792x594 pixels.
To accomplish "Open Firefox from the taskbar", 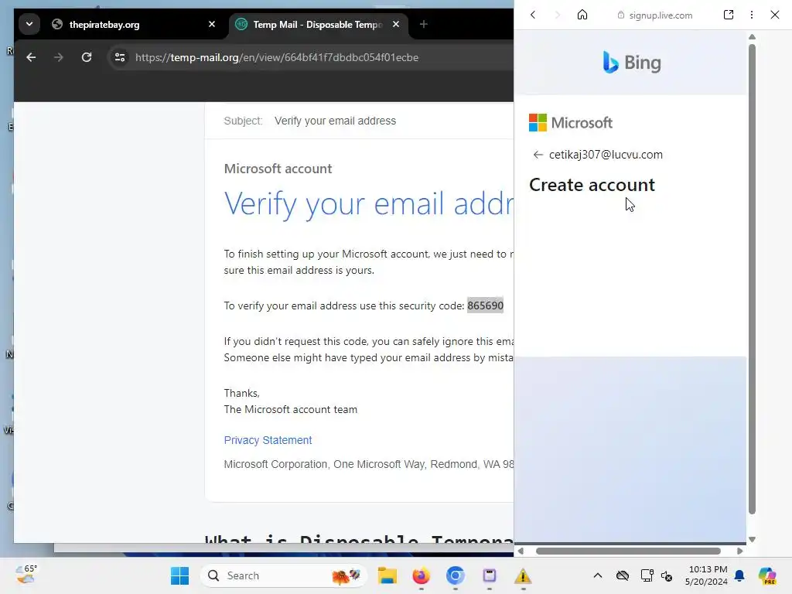I will point(422,575).
